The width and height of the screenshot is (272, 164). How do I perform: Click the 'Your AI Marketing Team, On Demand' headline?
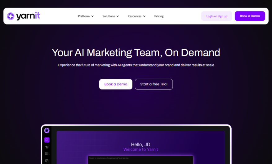[136, 52]
